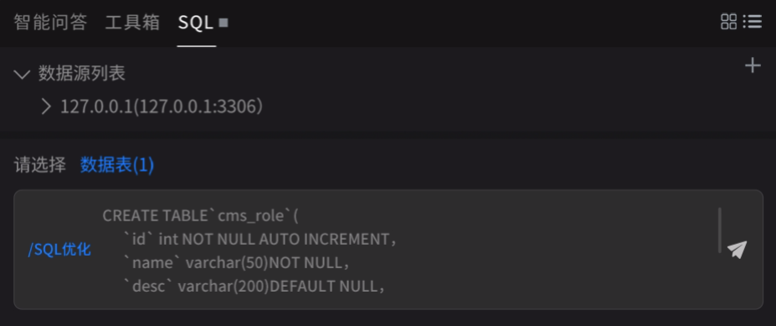This screenshot has height=326, width=776.
Task: Place cursor on the `name` varchar(50) line
Action: (237, 263)
